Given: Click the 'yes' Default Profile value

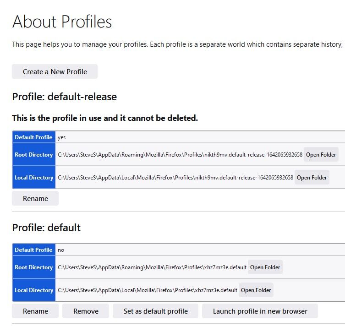Looking at the screenshot, I should pos(61,138).
